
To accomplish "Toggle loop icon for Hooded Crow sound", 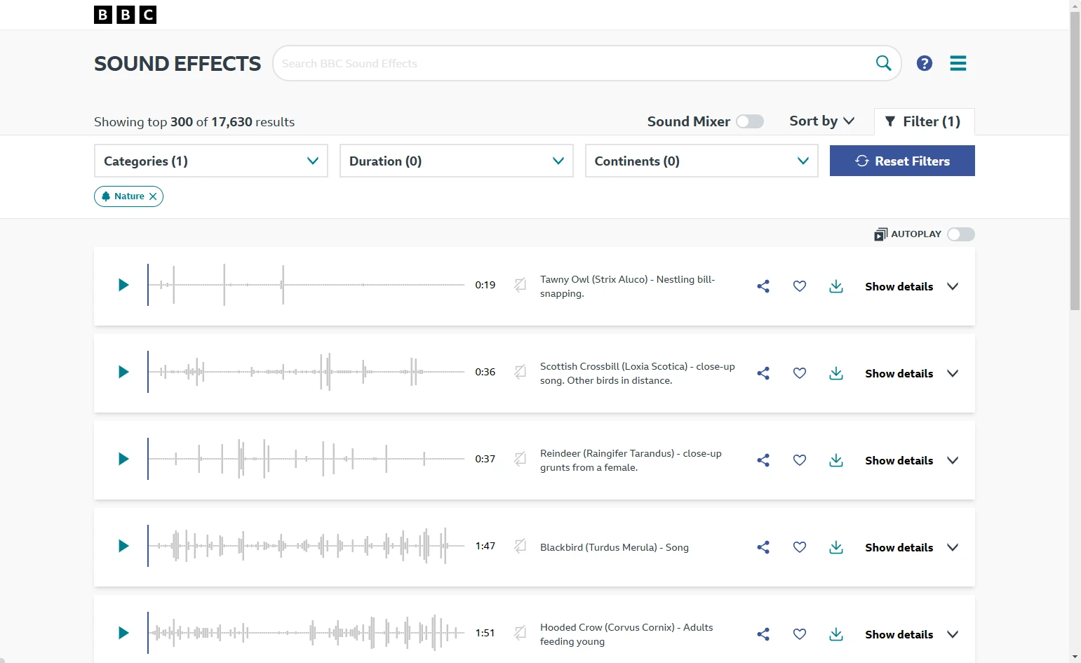I will pos(520,633).
